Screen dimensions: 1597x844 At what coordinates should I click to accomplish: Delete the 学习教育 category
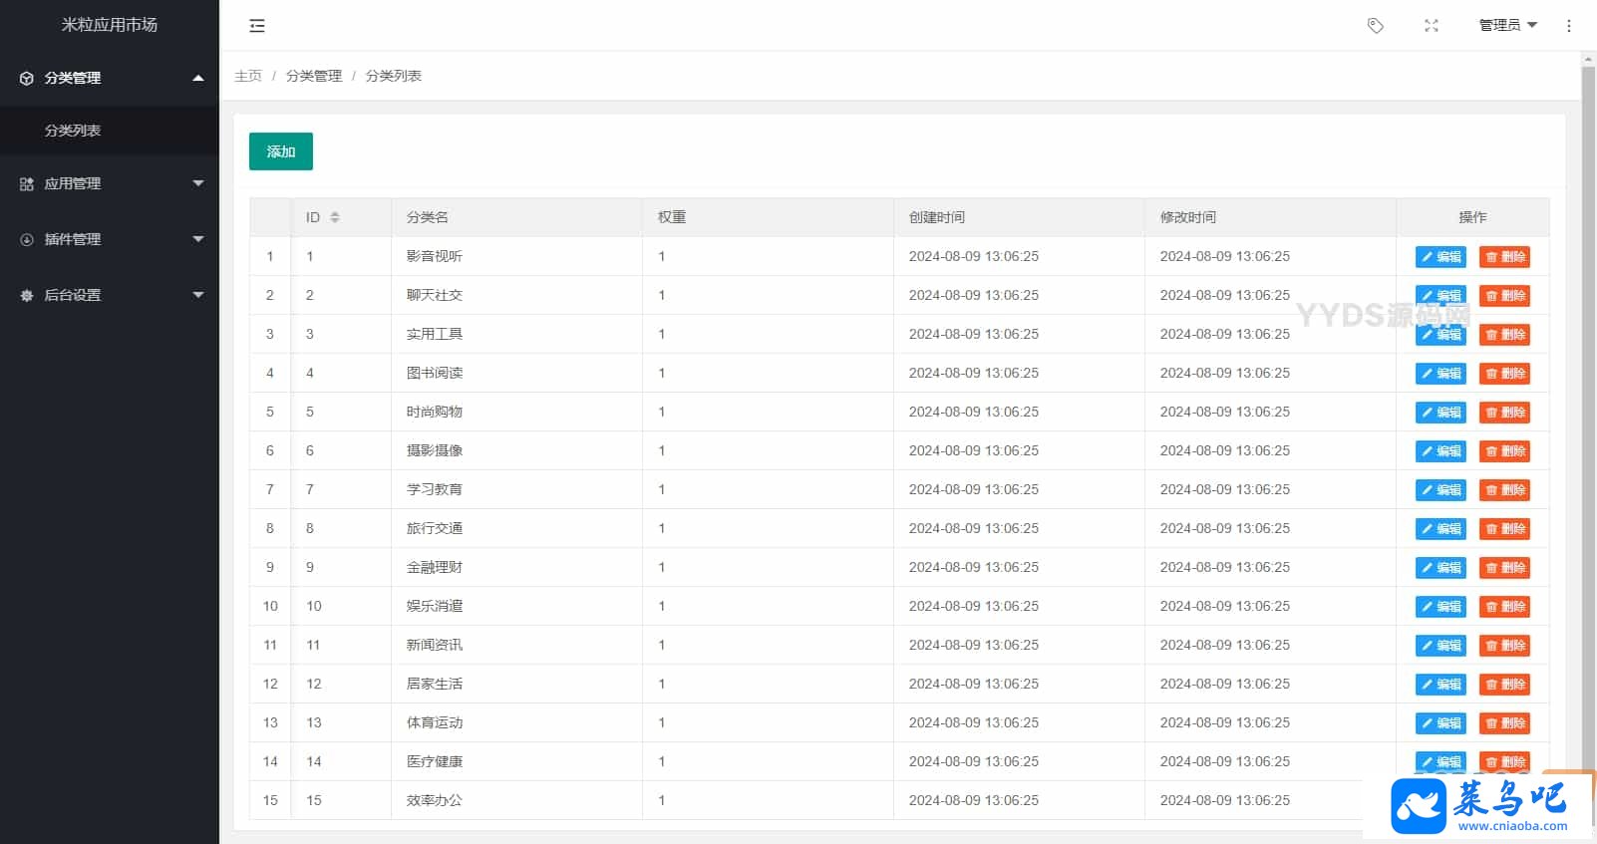(x=1504, y=490)
